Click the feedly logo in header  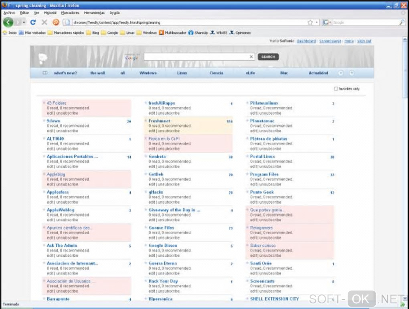43,58
